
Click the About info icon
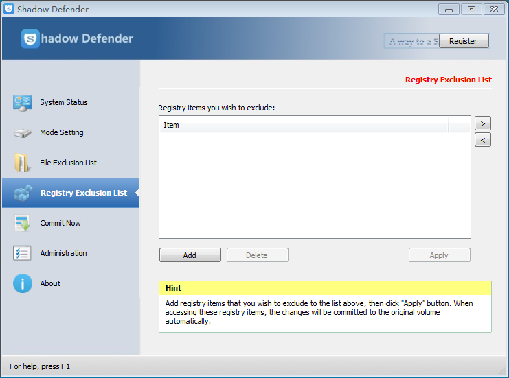coord(23,283)
